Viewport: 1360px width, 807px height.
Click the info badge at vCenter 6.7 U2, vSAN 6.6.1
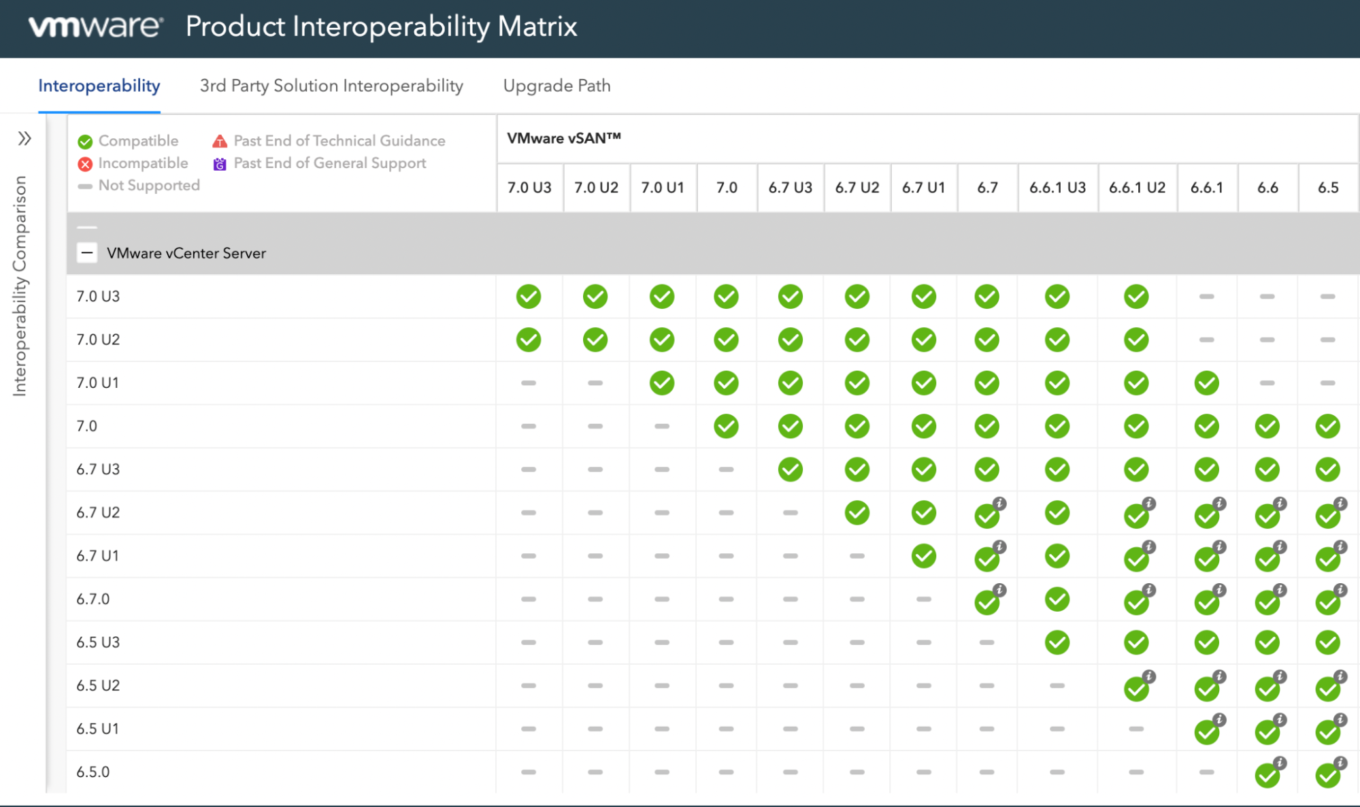tap(1219, 504)
